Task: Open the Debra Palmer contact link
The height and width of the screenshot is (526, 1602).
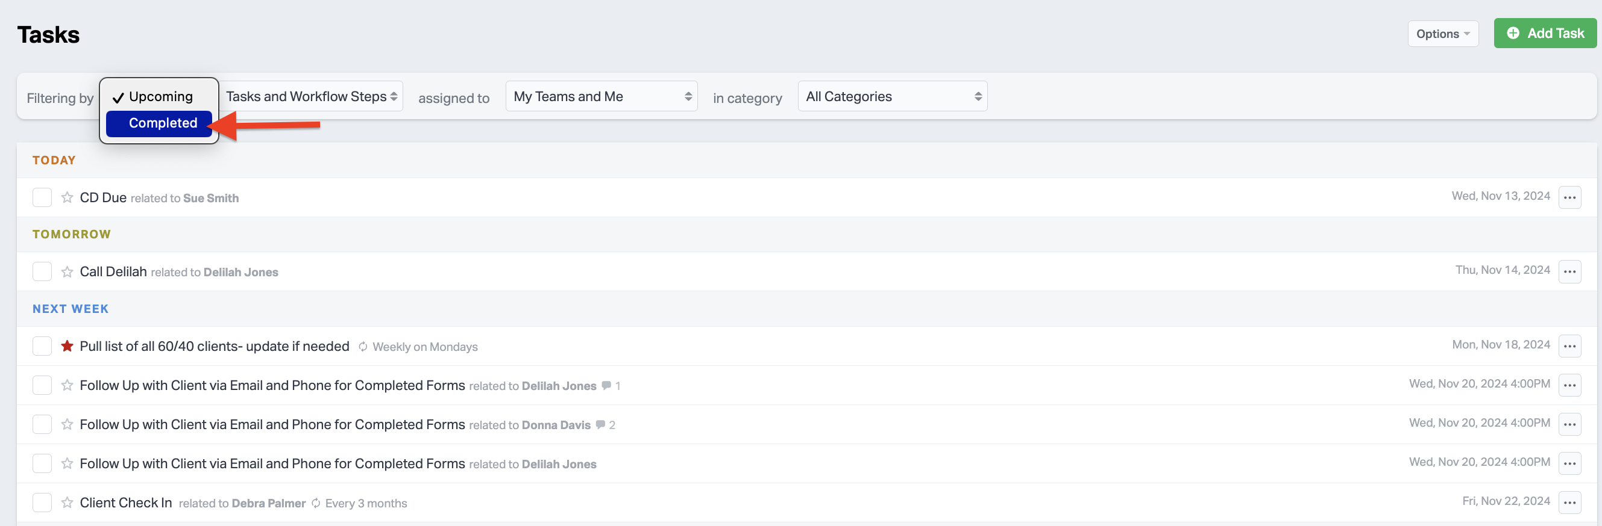Action: pos(269,503)
